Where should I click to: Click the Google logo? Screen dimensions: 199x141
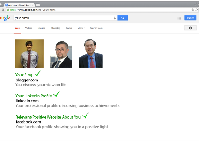5,18
